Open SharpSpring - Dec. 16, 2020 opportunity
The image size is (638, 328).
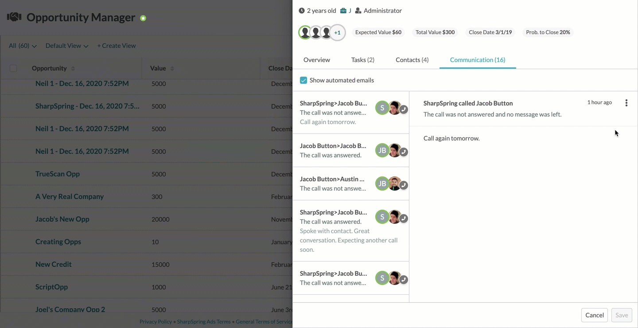pos(87,106)
